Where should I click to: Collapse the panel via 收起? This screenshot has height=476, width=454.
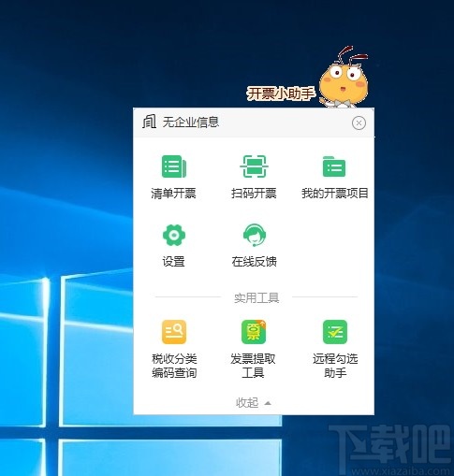coord(253,403)
